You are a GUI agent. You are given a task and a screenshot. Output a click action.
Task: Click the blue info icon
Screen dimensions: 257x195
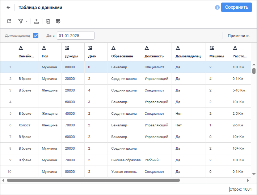tap(217, 7)
